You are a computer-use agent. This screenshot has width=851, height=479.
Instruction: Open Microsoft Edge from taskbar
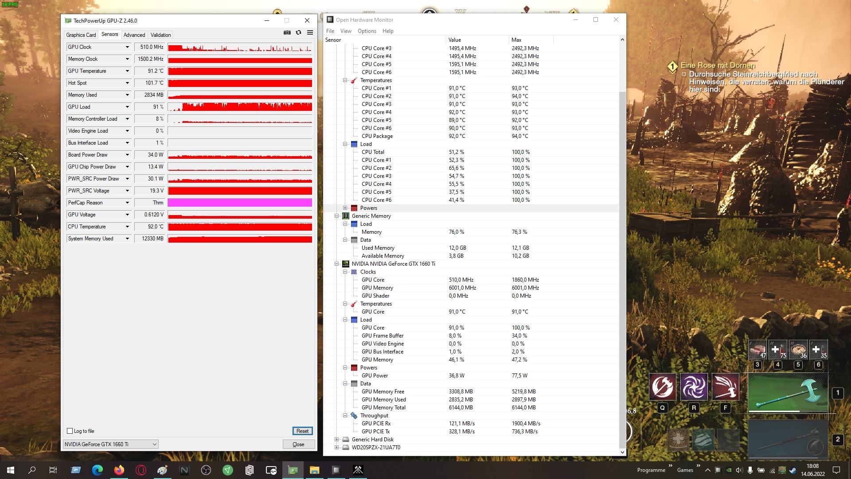[97, 470]
